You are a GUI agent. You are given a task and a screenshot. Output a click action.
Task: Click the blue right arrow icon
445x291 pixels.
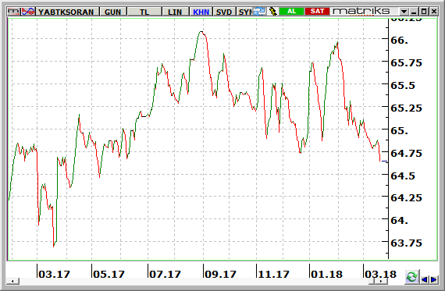click(433, 279)
